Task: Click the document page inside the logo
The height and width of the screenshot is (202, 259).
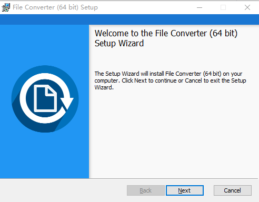Action: 45,98
